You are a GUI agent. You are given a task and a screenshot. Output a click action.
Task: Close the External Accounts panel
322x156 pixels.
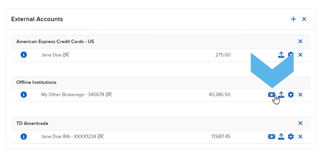(304, 19)
